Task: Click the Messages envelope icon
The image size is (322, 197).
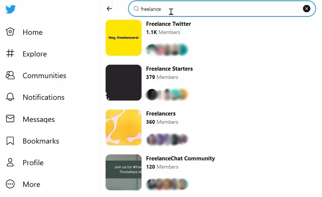Action: coord(10,119)
